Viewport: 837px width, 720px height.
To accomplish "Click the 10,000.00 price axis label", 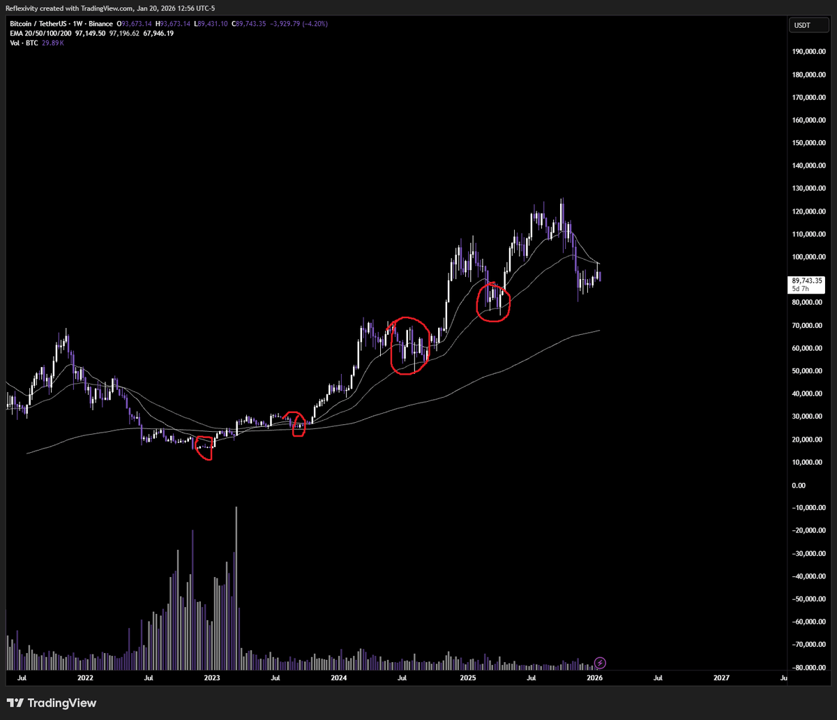I will pos(807,463).
